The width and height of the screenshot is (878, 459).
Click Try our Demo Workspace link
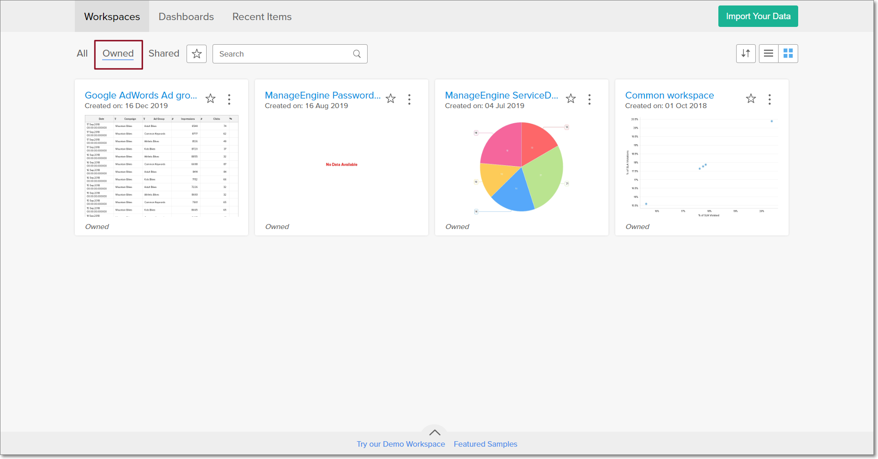[x=401, y=444]
